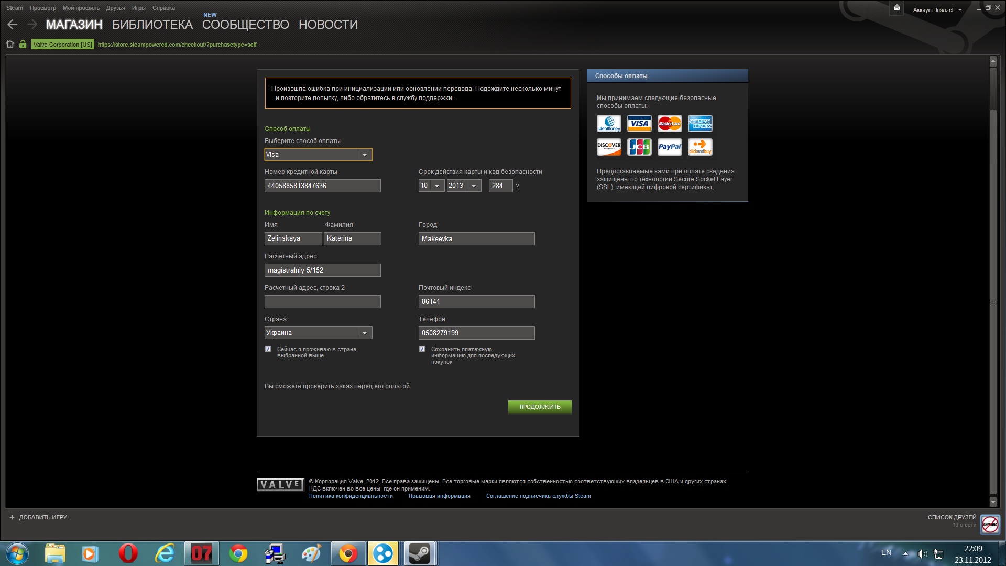This screenshot has height=566, width=1006.
Task: Open the expiration month dropdown
Action: click(x=431, y=186)
